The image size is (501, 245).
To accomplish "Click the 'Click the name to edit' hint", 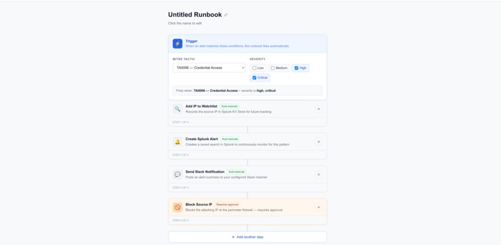I will [185, 24].
